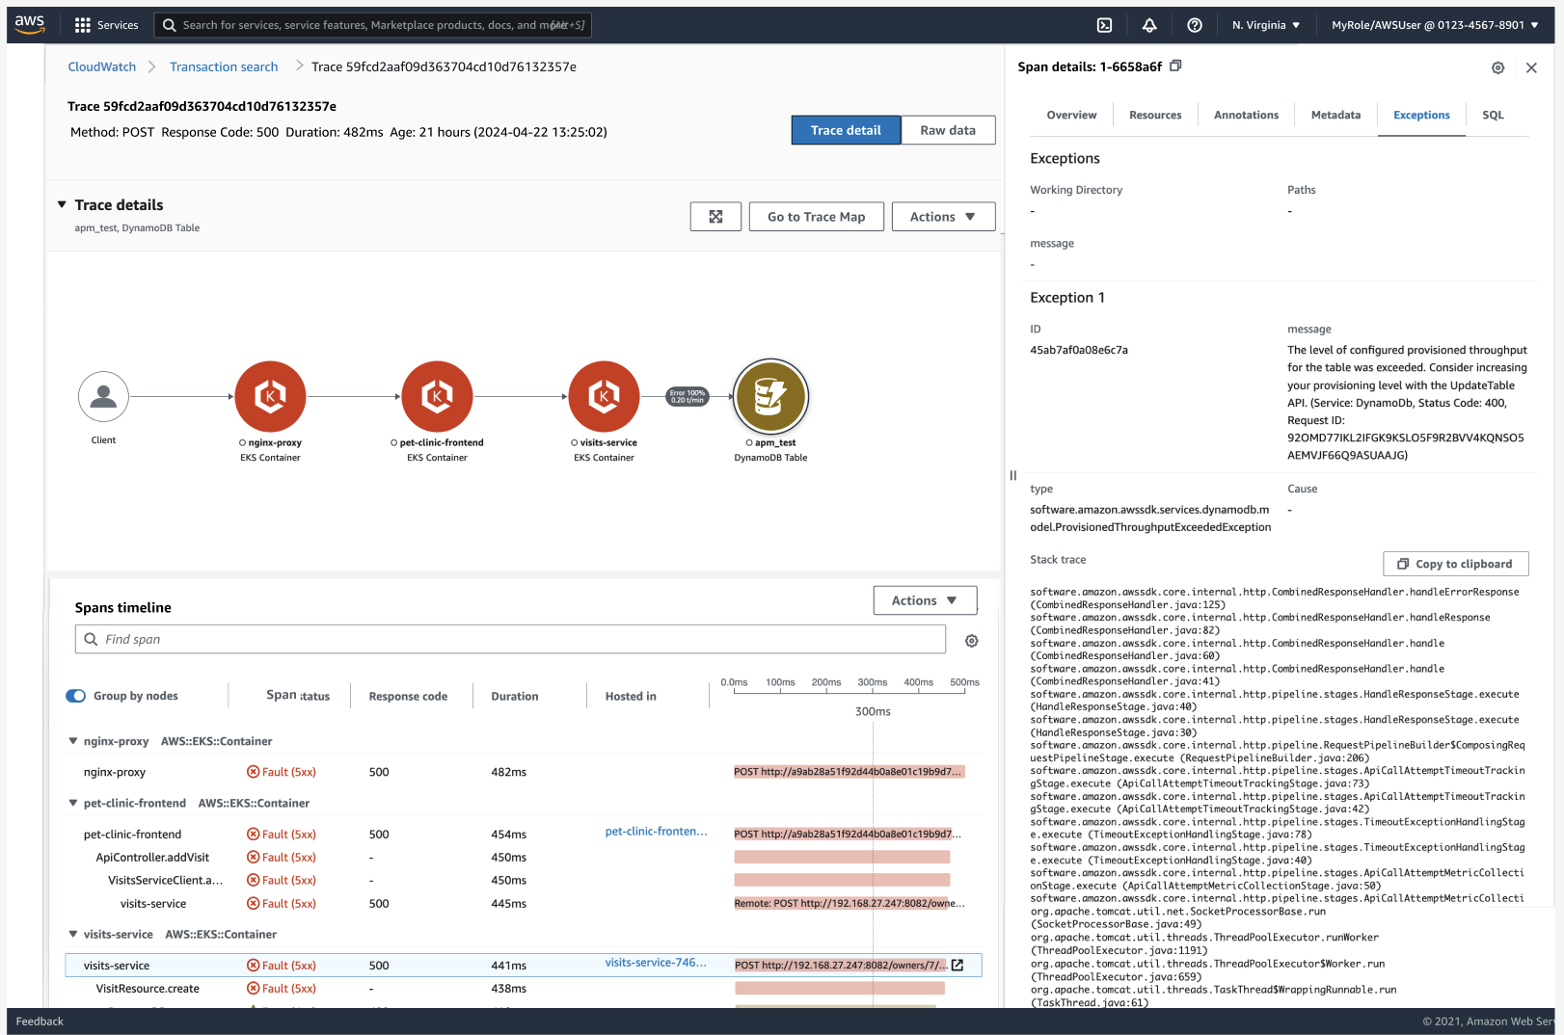Toggle the Group by nodes switch
The width and height of the screenshot is (1564, 1035).
point(76,696)
